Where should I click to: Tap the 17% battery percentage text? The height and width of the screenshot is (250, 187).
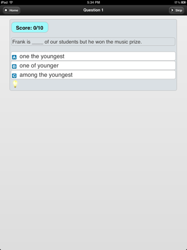177,3
